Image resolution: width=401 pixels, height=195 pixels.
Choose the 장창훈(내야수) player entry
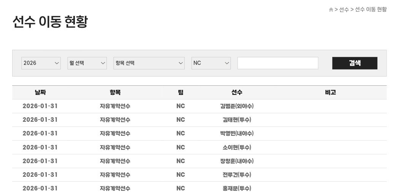click(236, 161)
